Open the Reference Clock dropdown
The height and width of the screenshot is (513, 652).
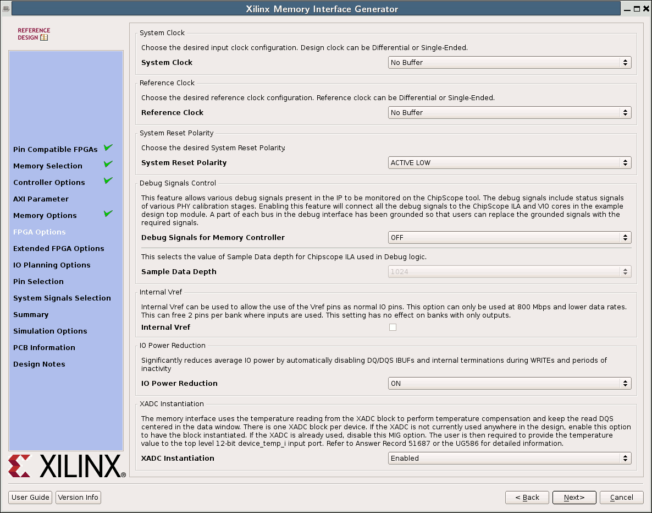(x=510, y=112)
